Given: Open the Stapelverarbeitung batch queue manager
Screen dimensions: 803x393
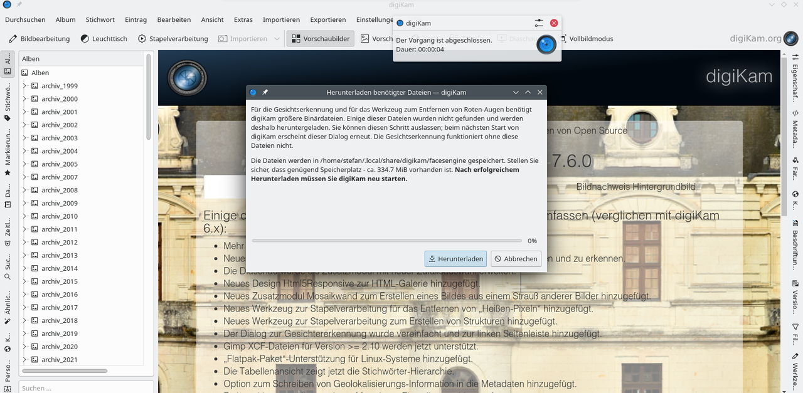Looking at the screenshot, I should [173, 39].
